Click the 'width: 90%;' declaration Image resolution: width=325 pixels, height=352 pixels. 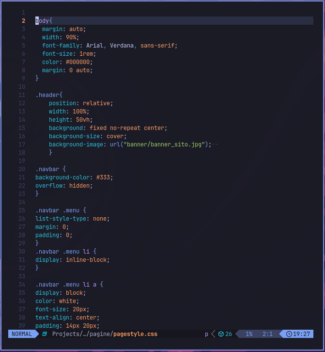pyautogui.click(x=61, y=37)
